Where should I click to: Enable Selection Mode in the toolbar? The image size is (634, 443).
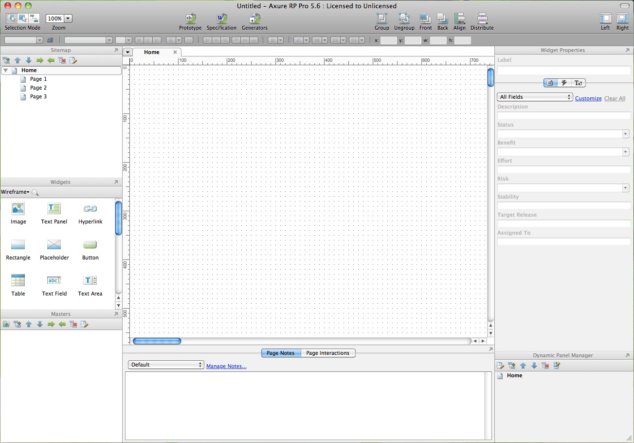click(x=11, y=18)
